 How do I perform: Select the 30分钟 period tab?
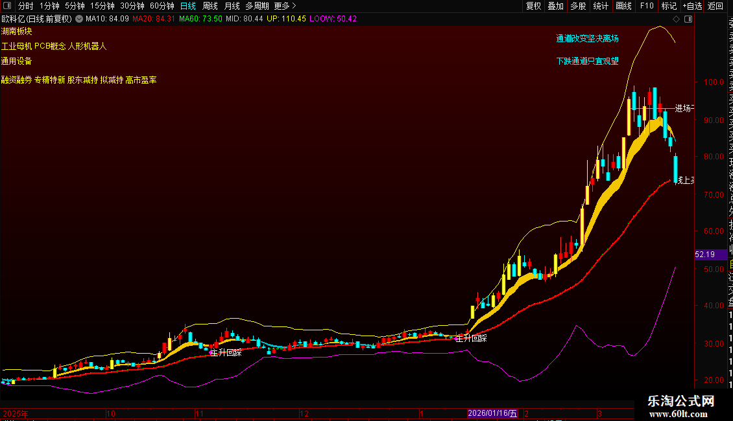coord(132,6)
